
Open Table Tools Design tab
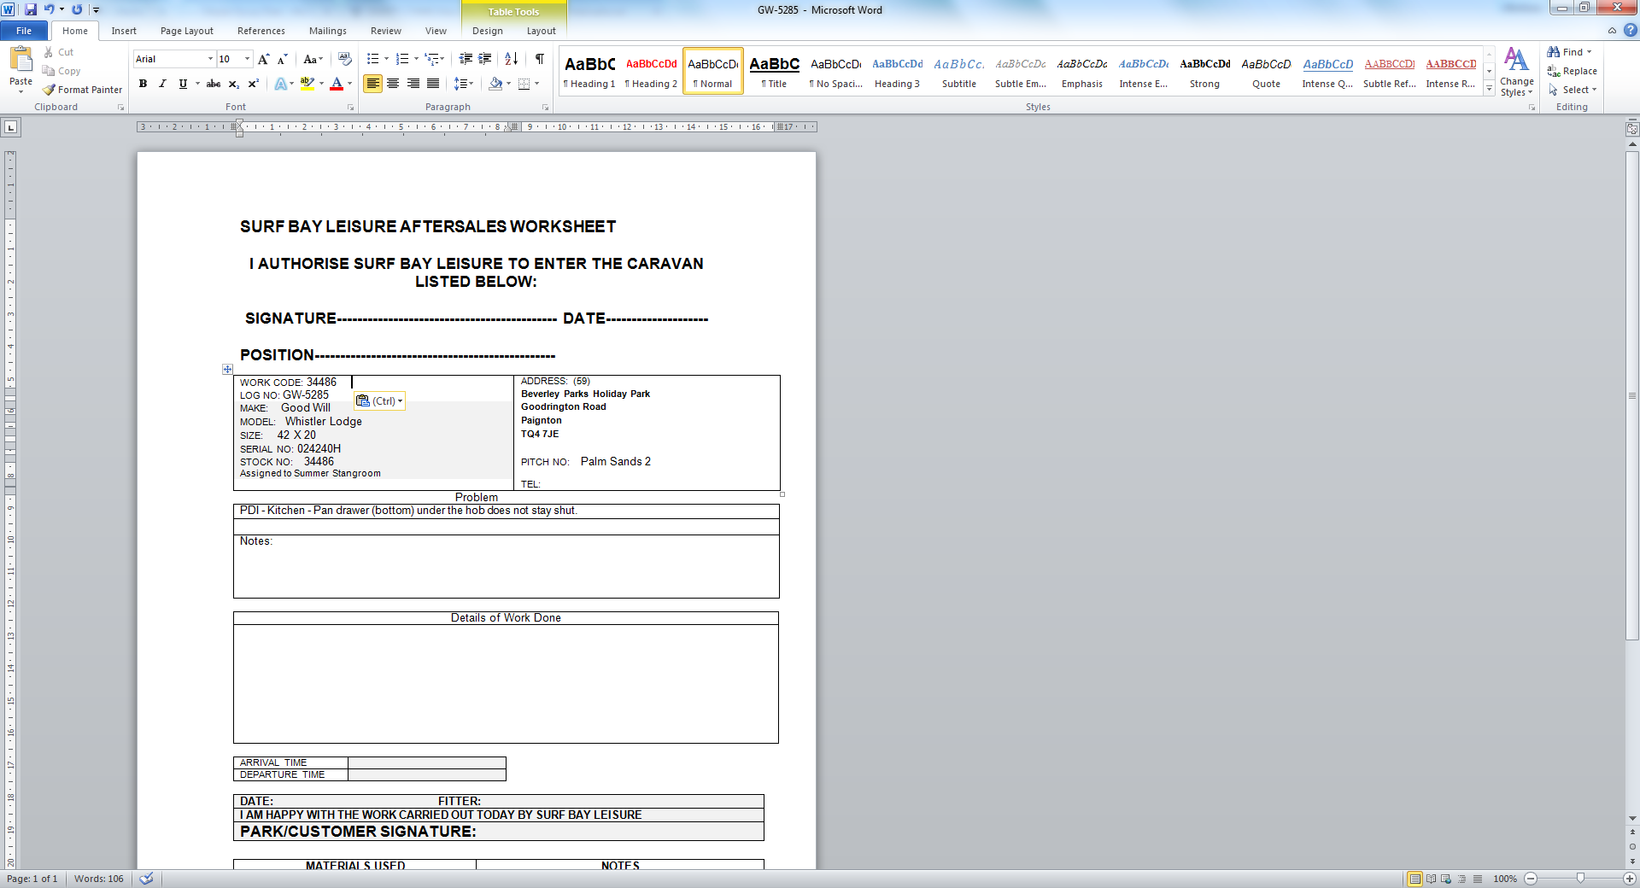tap(488, 31)
